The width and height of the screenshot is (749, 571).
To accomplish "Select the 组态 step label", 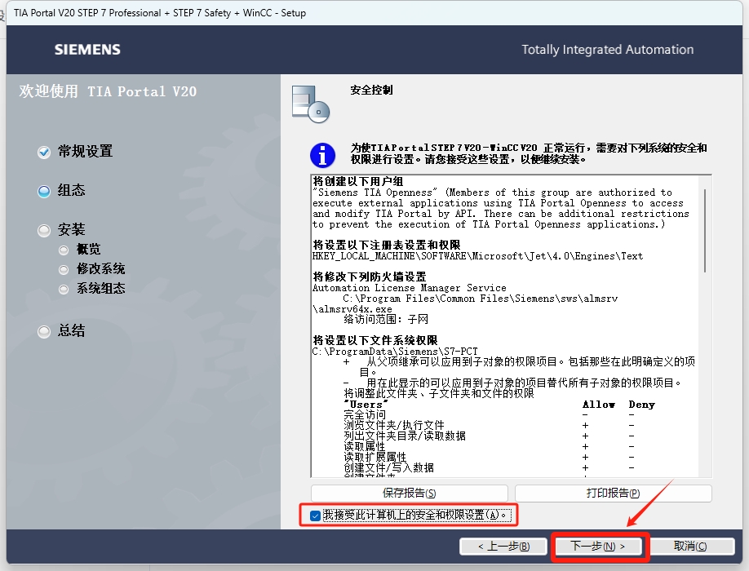I will point(73,189).
